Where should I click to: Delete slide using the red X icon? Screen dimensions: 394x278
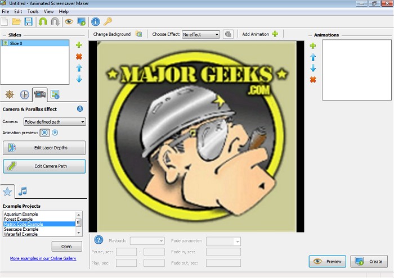[79, 57]
